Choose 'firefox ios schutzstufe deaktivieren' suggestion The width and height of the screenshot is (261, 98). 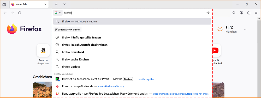click(132, 45)
